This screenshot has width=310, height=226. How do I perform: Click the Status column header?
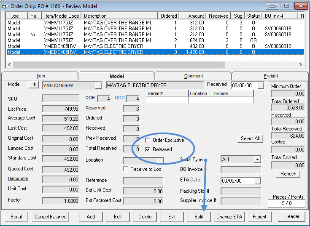tap(253, 16)
